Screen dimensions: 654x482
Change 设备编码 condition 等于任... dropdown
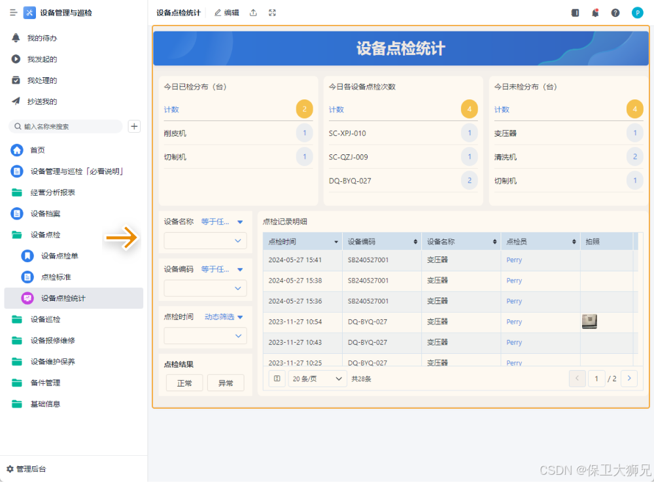222,269
